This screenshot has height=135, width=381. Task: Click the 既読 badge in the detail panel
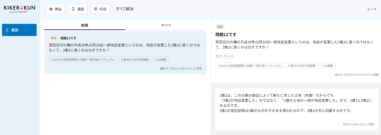(x=220, y=27)
